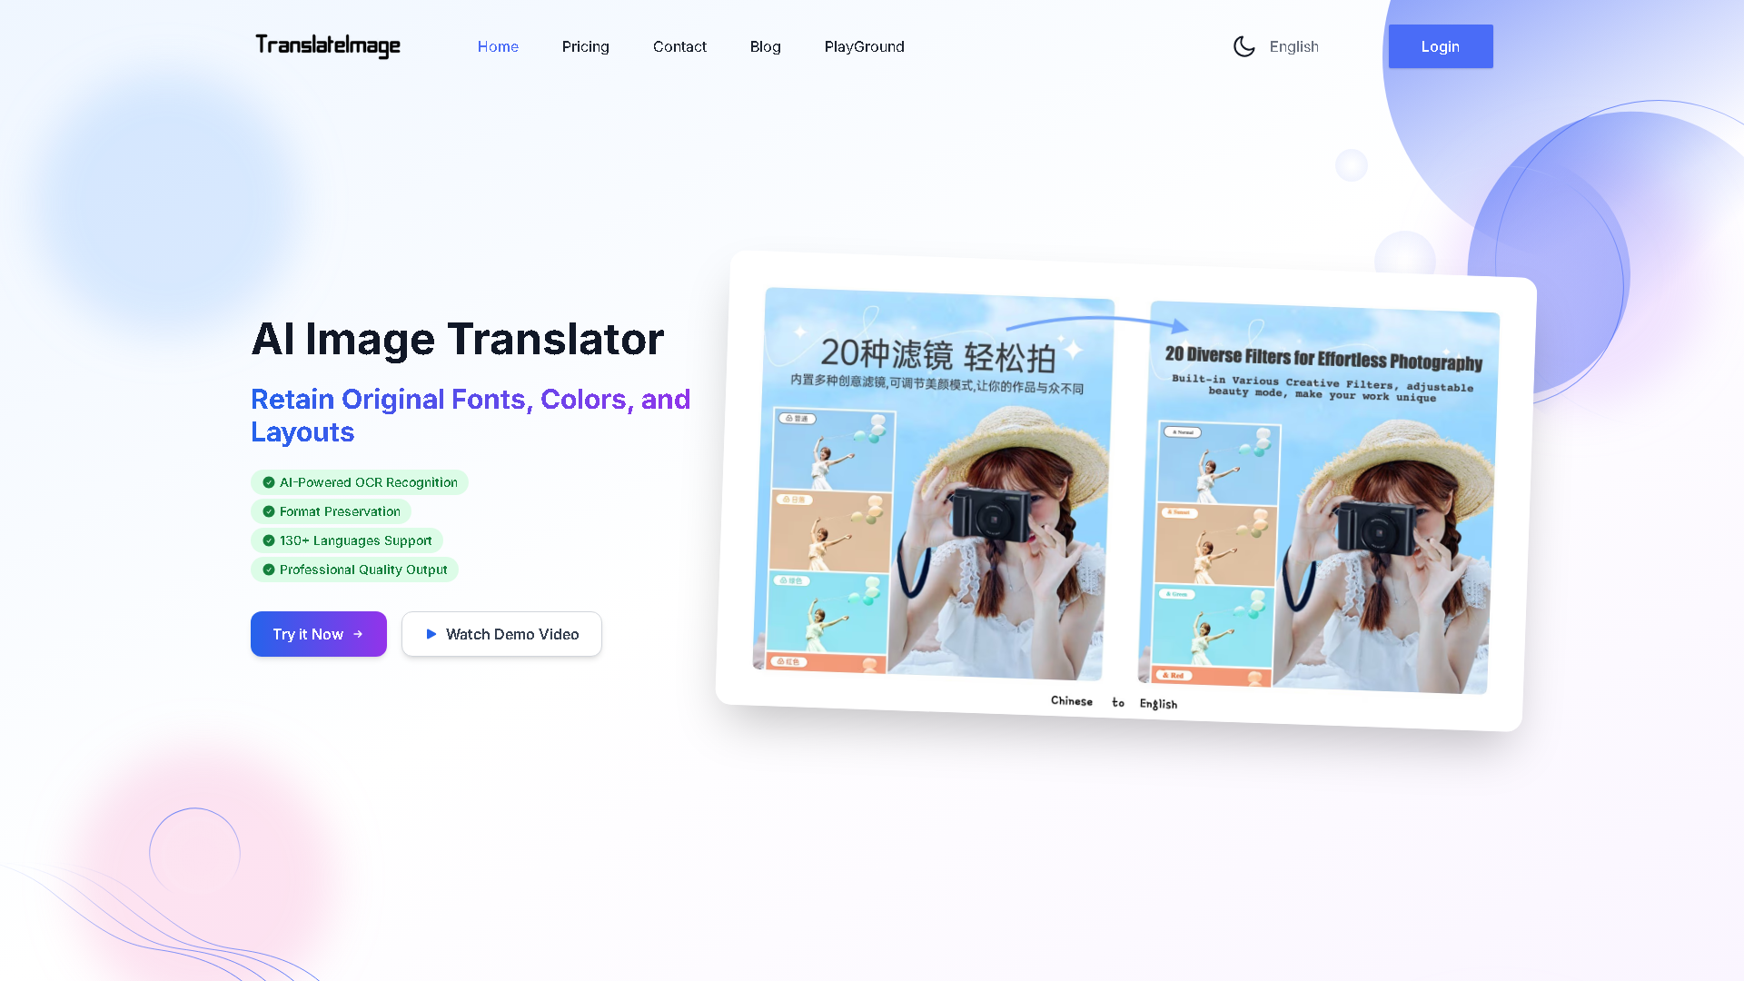Click the play icon in Watch Demo Video
This screenshot has height=981, width=1744.
[431, 634]
